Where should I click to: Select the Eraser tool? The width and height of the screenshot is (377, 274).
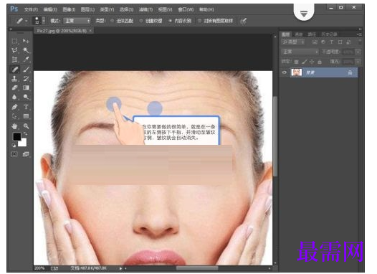point(14,88)
